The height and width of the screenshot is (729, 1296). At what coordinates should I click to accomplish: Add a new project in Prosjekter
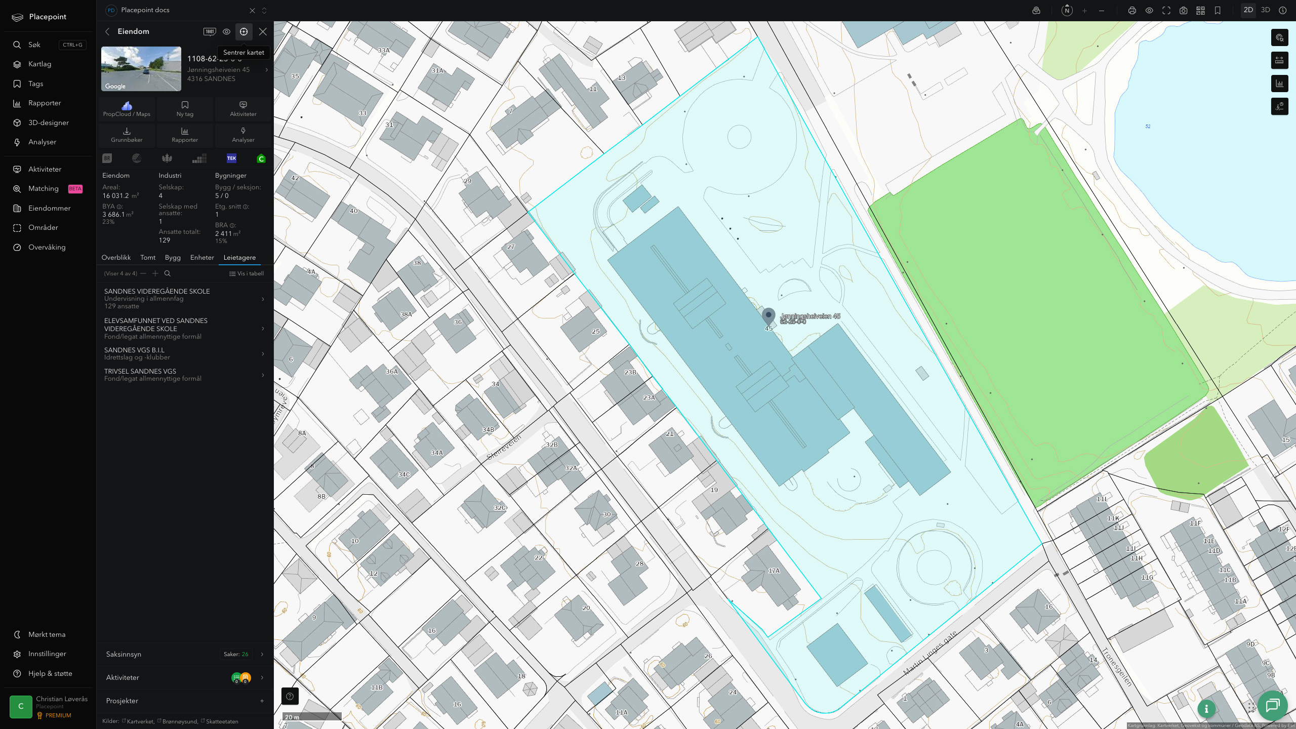262,701
